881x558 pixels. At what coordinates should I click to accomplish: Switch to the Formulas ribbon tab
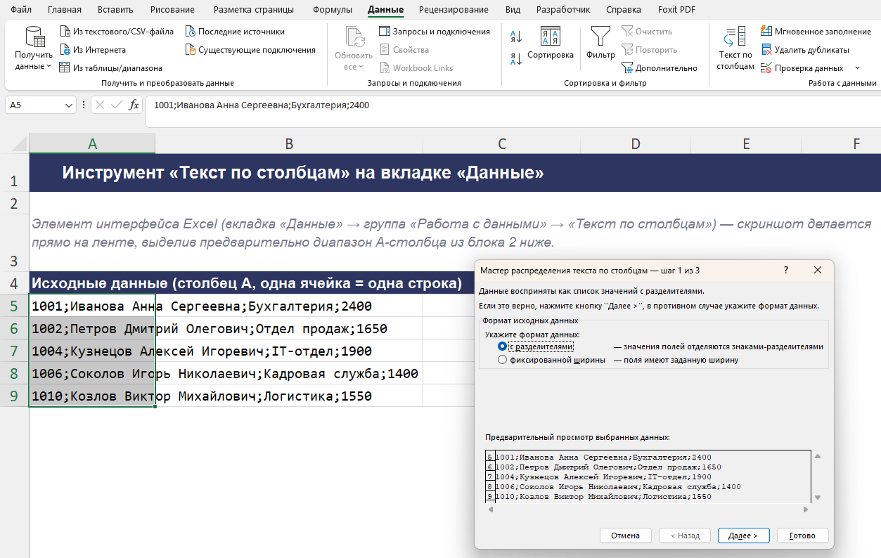(x=333, y=10)
